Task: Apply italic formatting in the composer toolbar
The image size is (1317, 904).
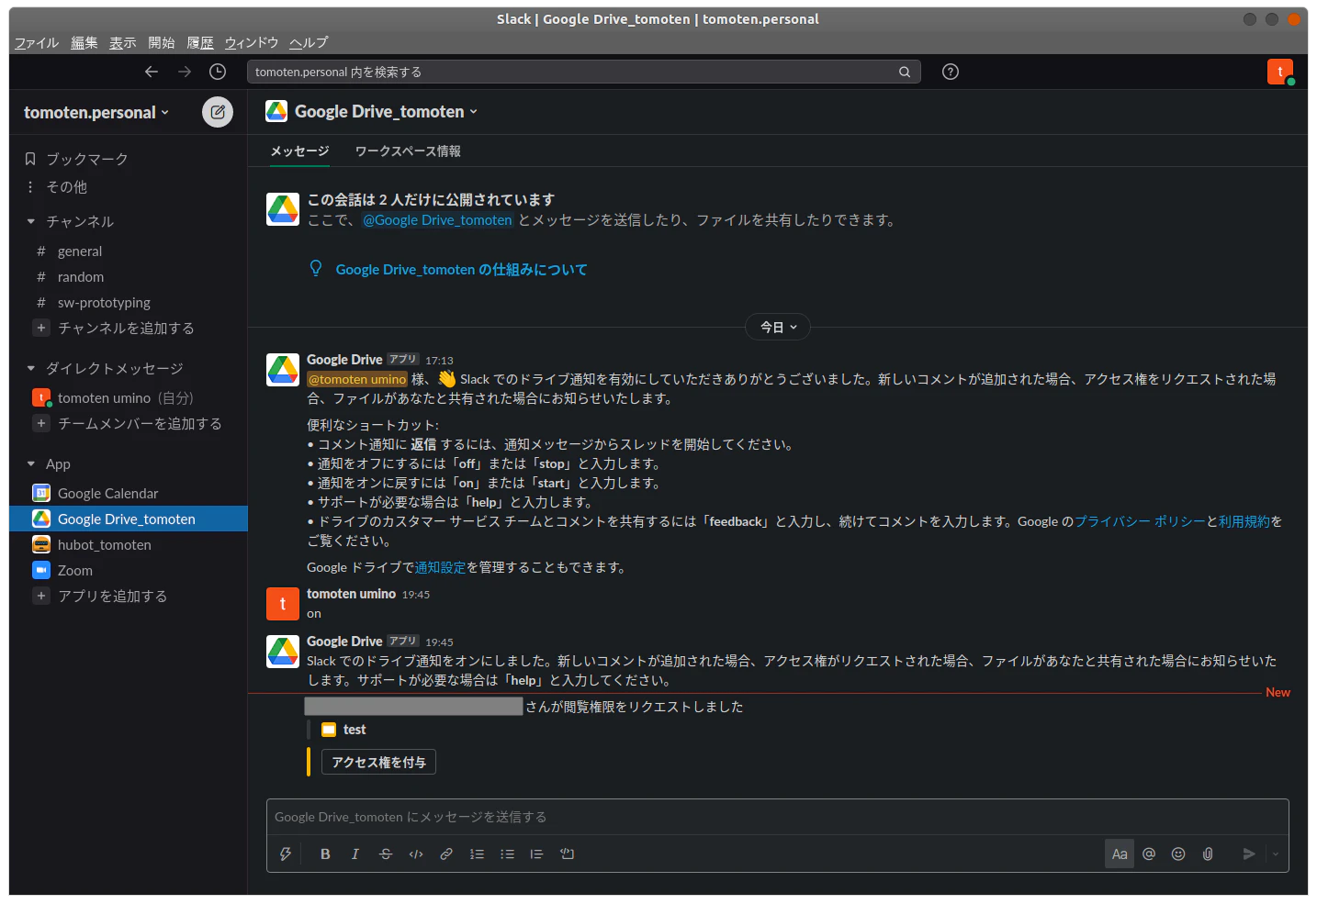Action: (x=355, y=854)
